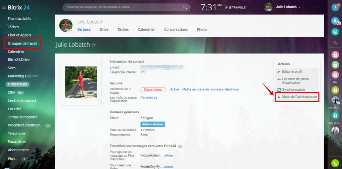Screen dimensions: 342x169
Task: Open Groupes de travail
Action: [x=22, y=43]
